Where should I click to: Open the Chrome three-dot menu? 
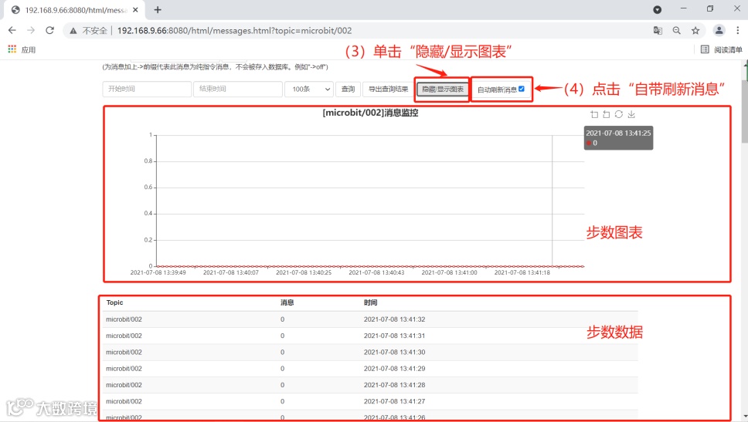pos(737,31)
